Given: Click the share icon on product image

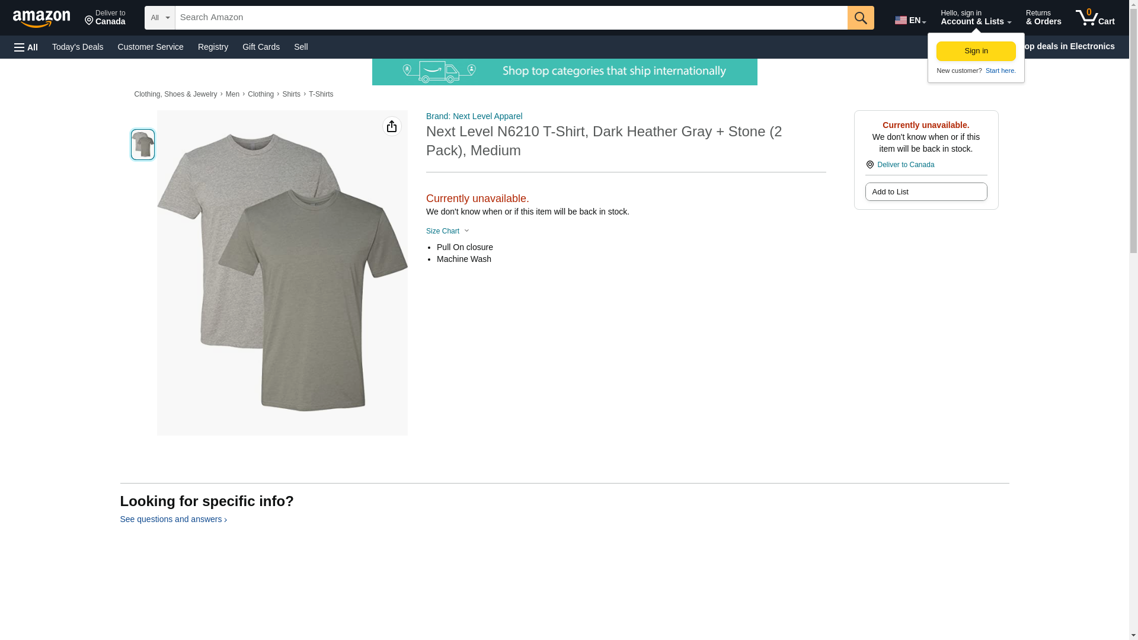Looking at the screenshot, I should [x=391, y=126].
